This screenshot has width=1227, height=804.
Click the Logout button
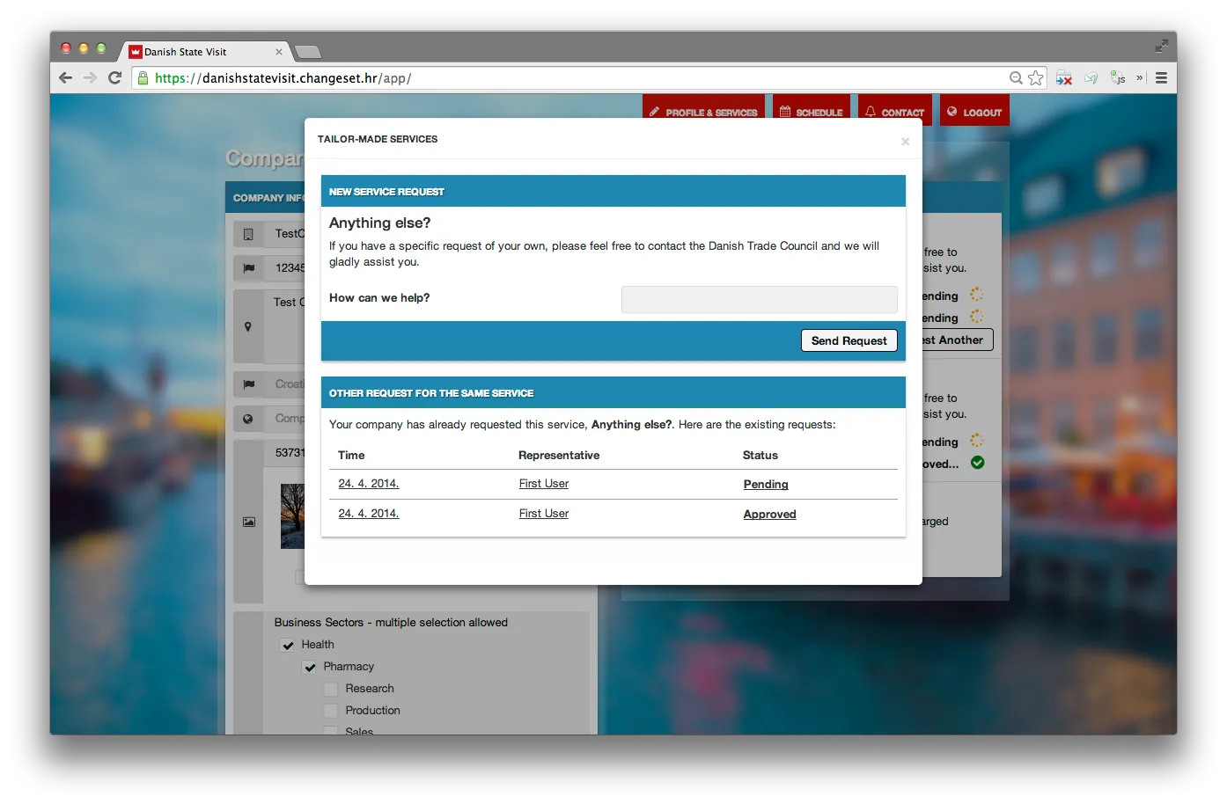[974, 112]
